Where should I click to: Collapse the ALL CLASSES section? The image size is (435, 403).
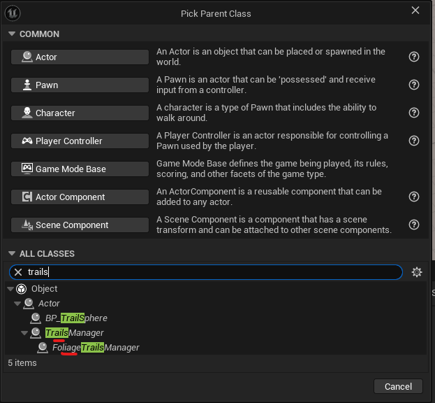coord(12,253)
